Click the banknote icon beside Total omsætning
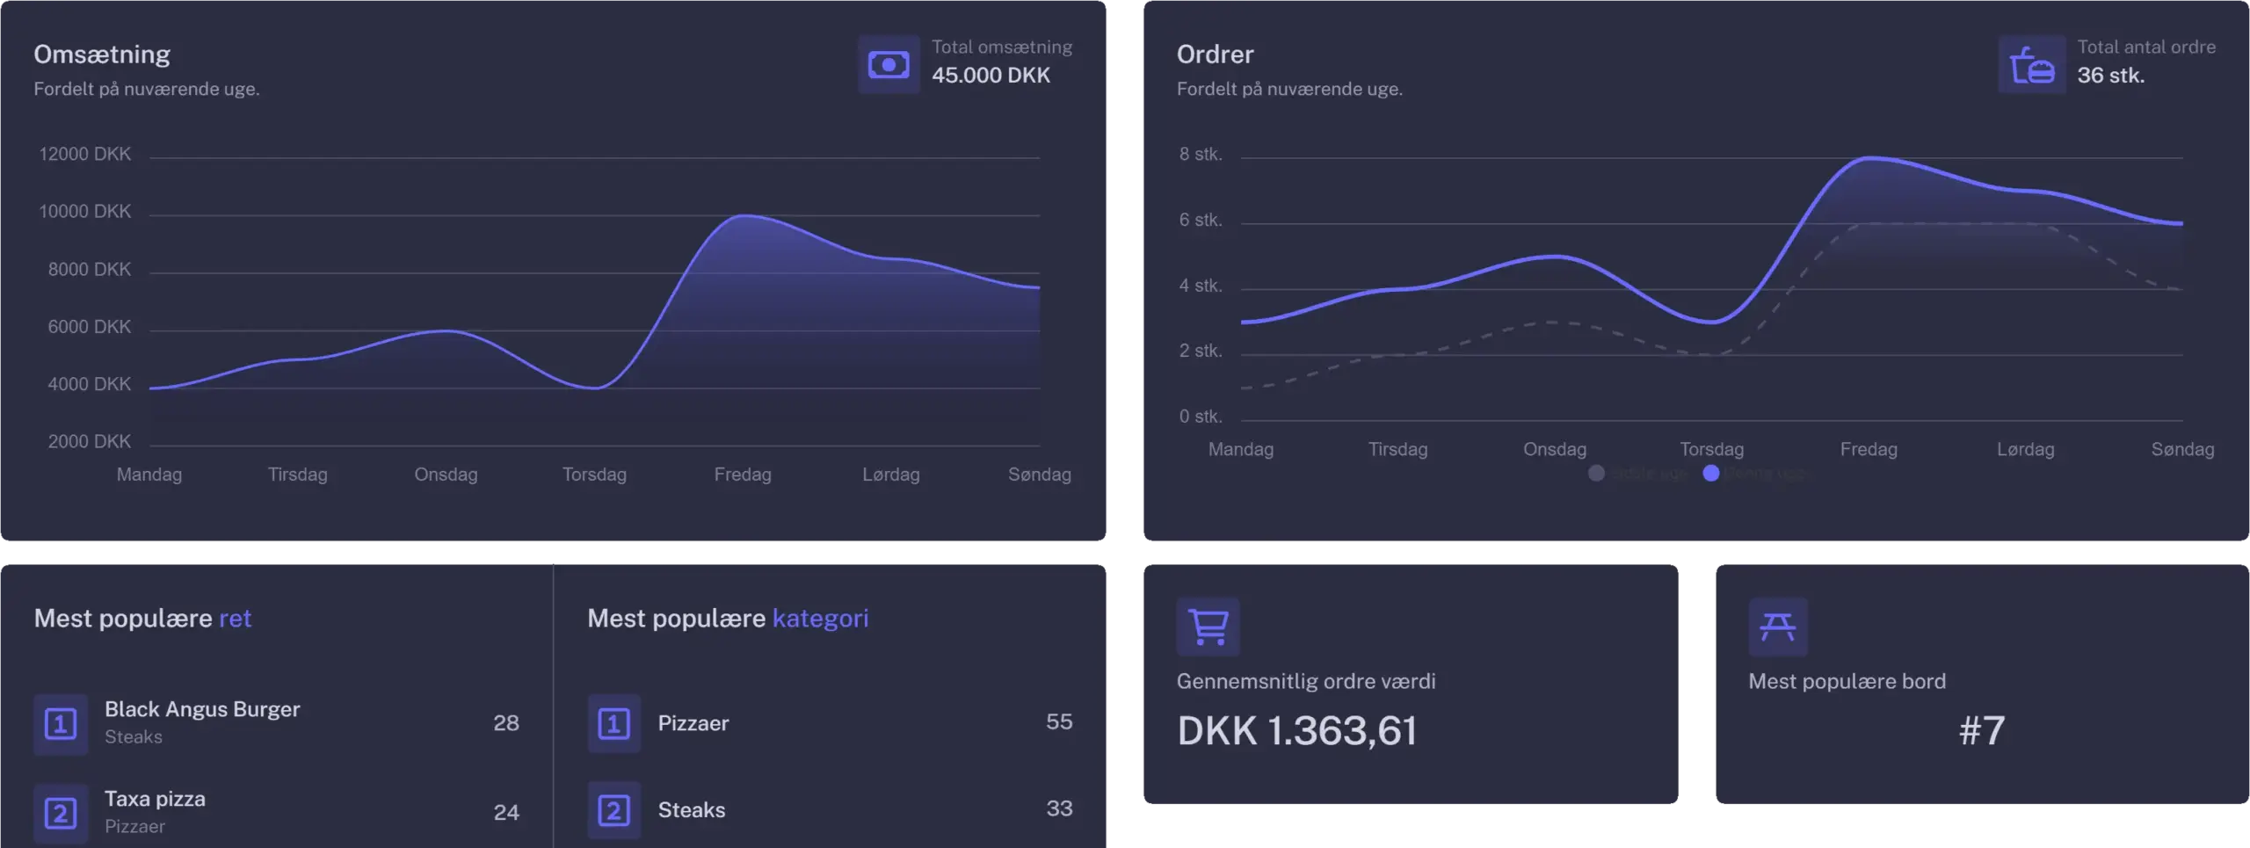The width and height of the screenshot is (2250, 848). coord(889,64)
